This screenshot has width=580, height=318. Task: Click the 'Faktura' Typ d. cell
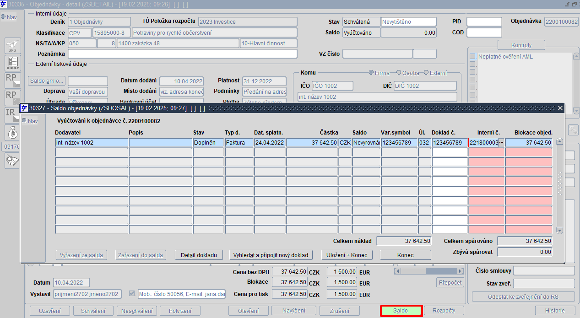point(239,143)
